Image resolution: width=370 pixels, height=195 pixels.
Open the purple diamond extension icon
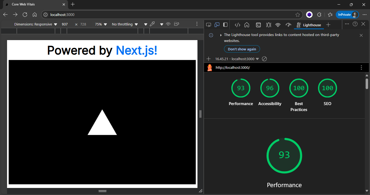(x=309, y=15)
